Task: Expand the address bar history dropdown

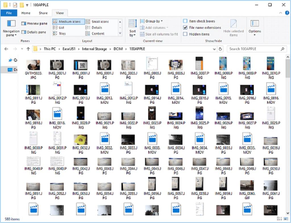Action: (214, 49)
